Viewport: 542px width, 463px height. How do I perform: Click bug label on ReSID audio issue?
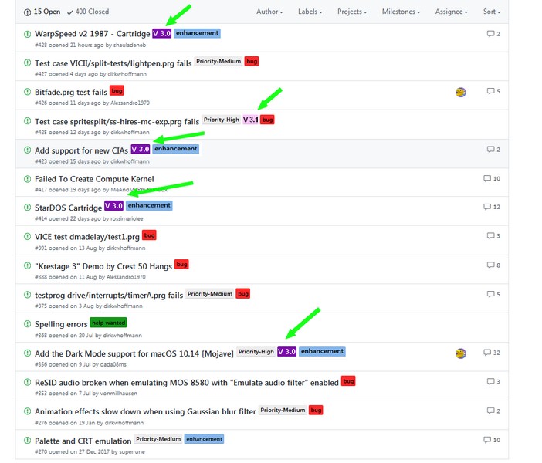coord(348,381)
